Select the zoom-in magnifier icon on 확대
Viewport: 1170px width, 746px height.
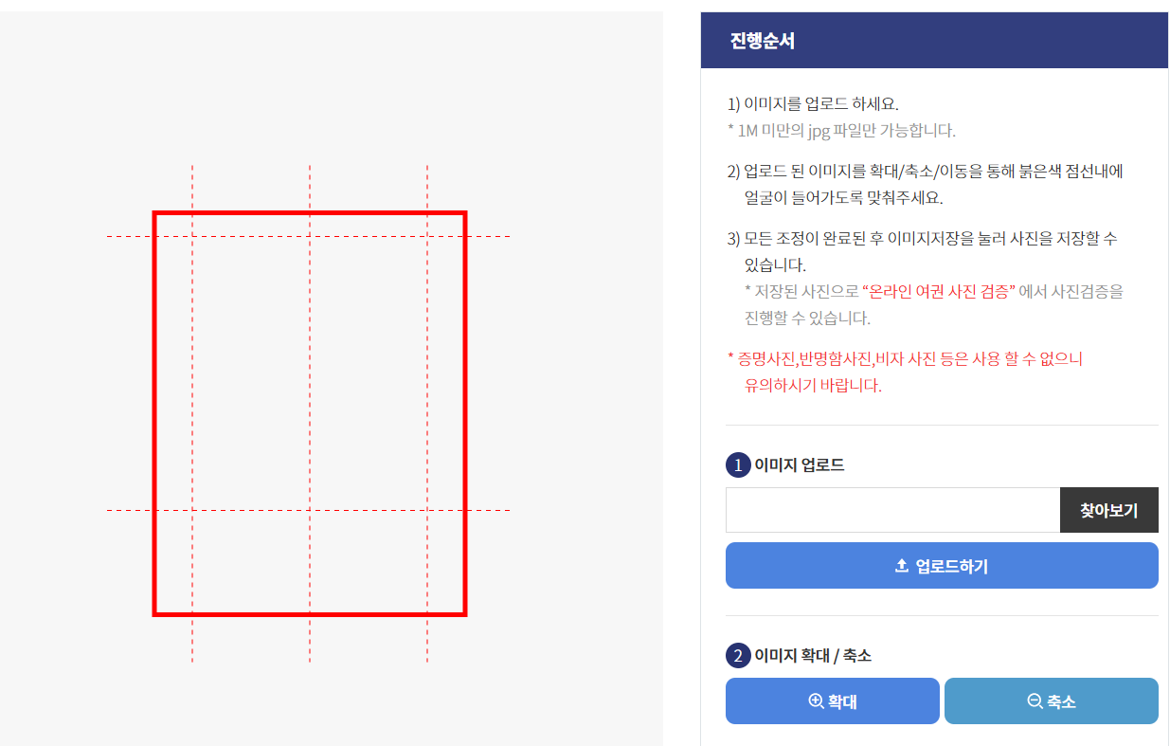point(816,701)
